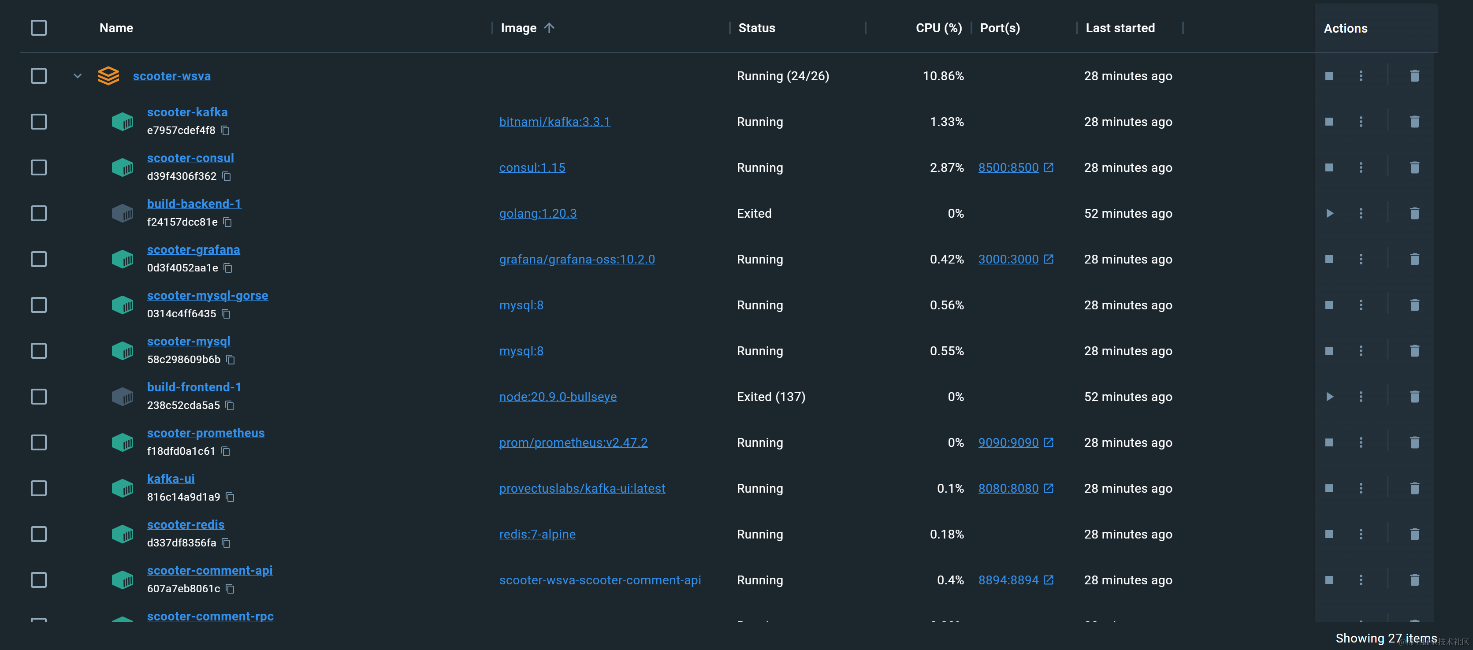Viewport: 1473px width, 650px height.
Task: Open kebab menu for scooter-wsva stack
Action: (x=1361, y=76)
